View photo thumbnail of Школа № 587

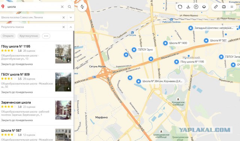point(63,135)
